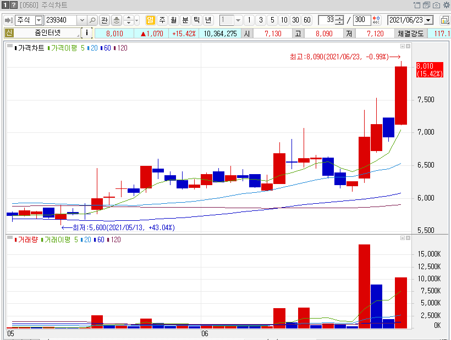The height and width of the screenshot is (340, 451).
Task: Open the 주식 market type dropdown
Action: pyautogui.click(x=39, y=20)
